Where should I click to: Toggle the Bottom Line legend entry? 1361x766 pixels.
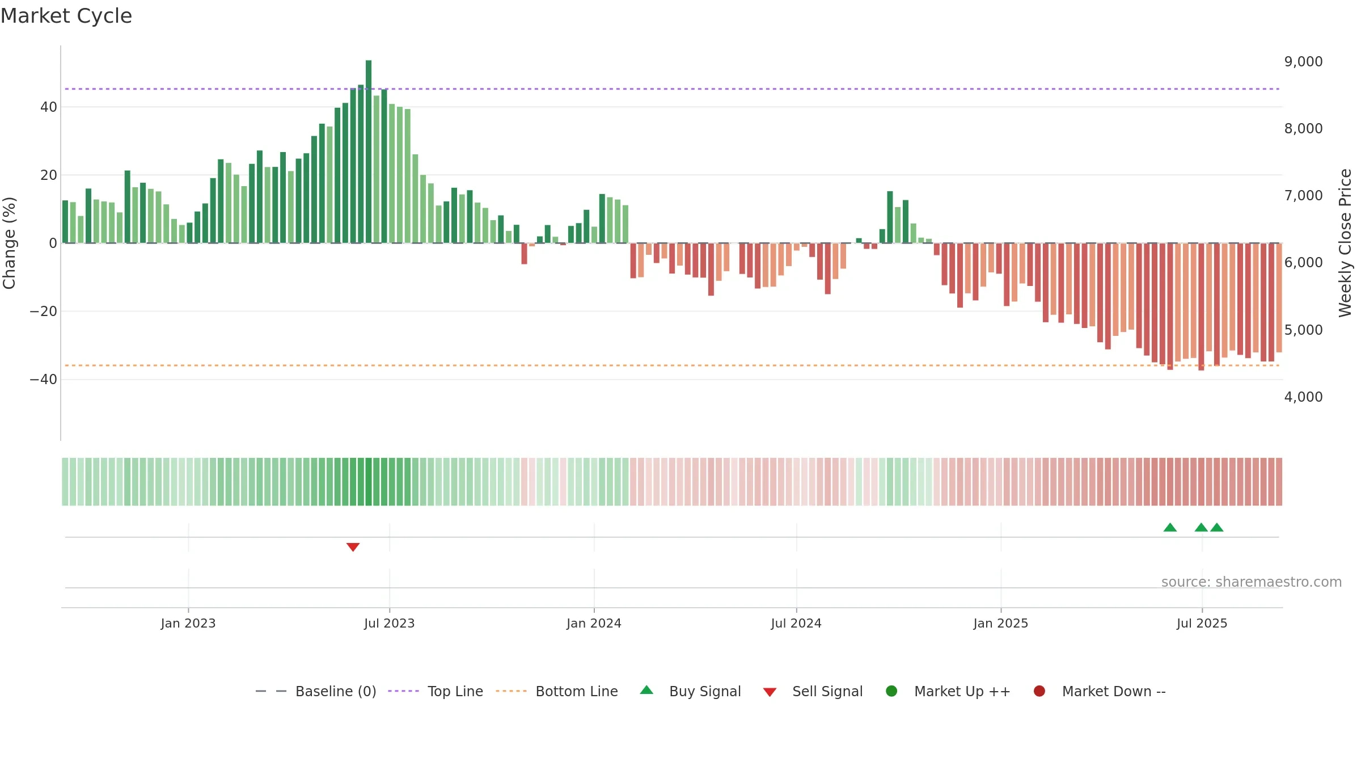tap(556, 691)
